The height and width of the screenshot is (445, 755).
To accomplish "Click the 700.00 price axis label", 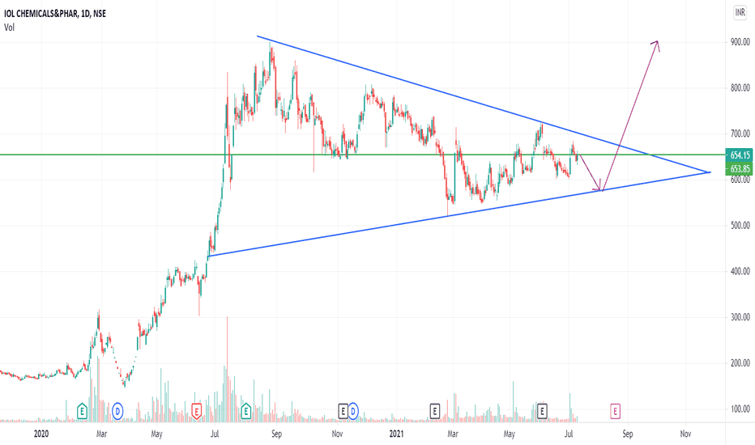I will (x=740, y=133).
